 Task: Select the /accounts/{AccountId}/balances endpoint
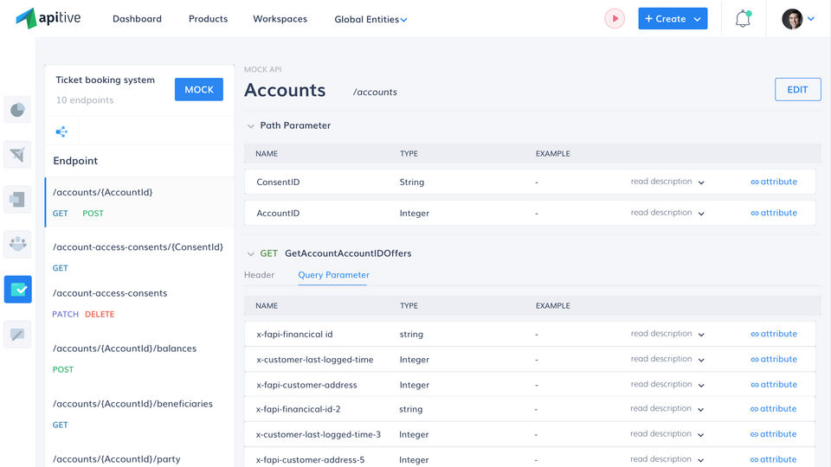point(125,349)
